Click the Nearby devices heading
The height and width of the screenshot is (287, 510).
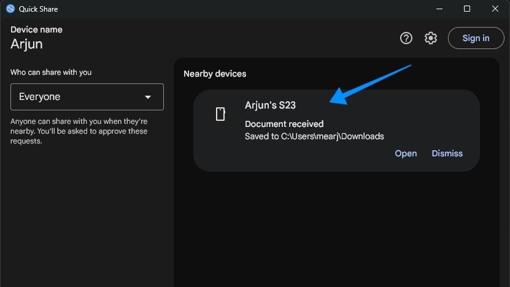215,74
